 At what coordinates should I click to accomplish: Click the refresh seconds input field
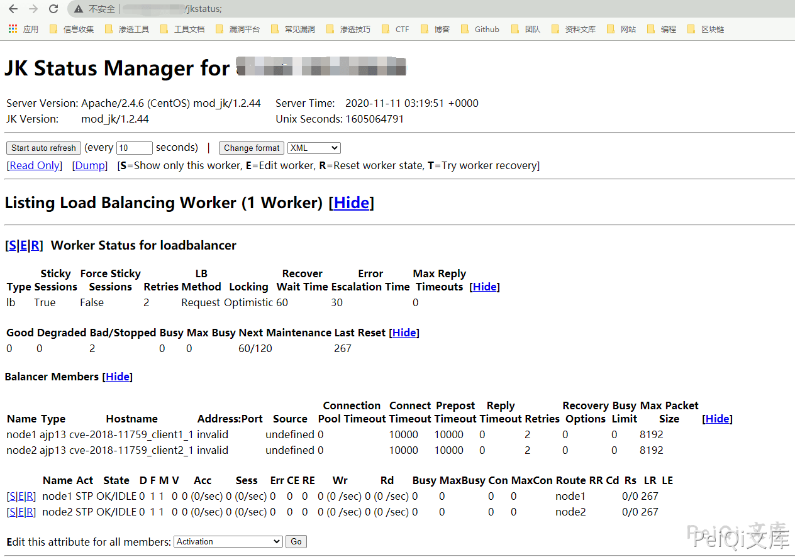(135, 148)
